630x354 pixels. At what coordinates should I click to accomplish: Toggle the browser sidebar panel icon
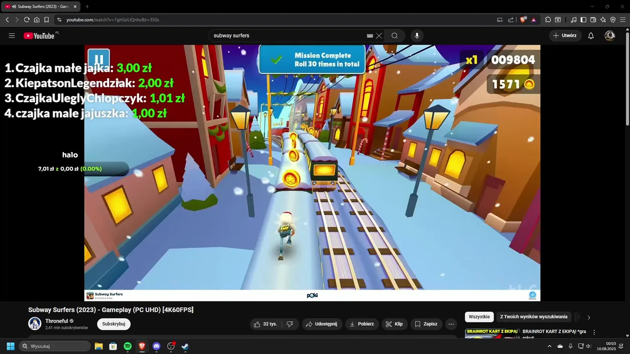[x=583, y=20]
